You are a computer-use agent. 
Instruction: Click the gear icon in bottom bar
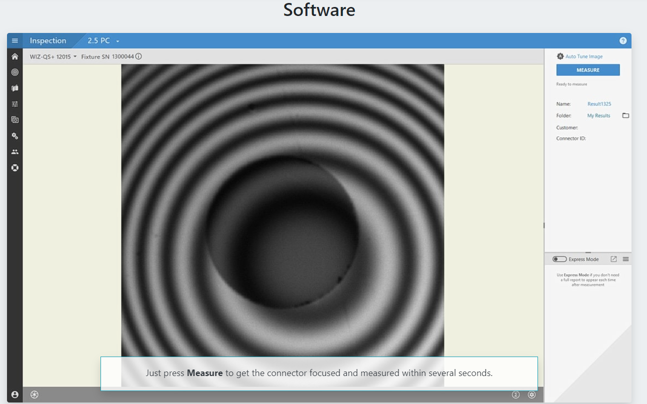(532, 395)
